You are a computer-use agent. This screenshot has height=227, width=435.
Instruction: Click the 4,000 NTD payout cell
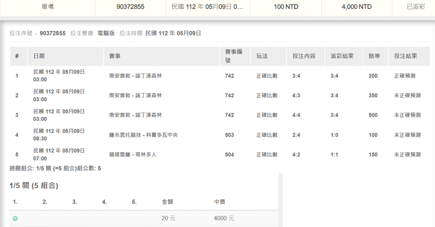point(357,7)
